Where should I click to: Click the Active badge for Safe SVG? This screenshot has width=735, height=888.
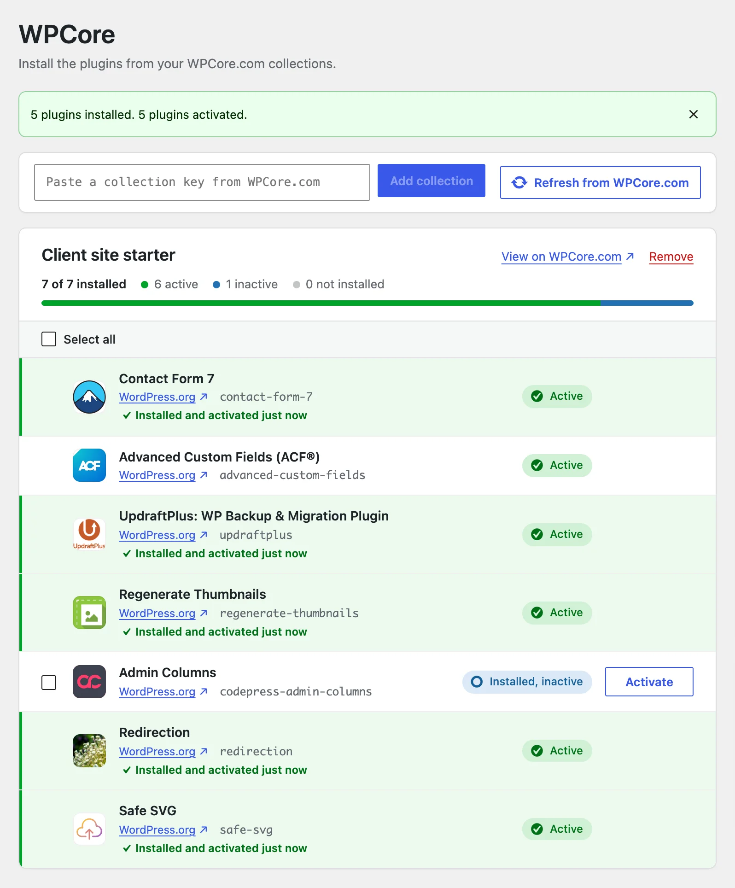(x=557, y=829)
